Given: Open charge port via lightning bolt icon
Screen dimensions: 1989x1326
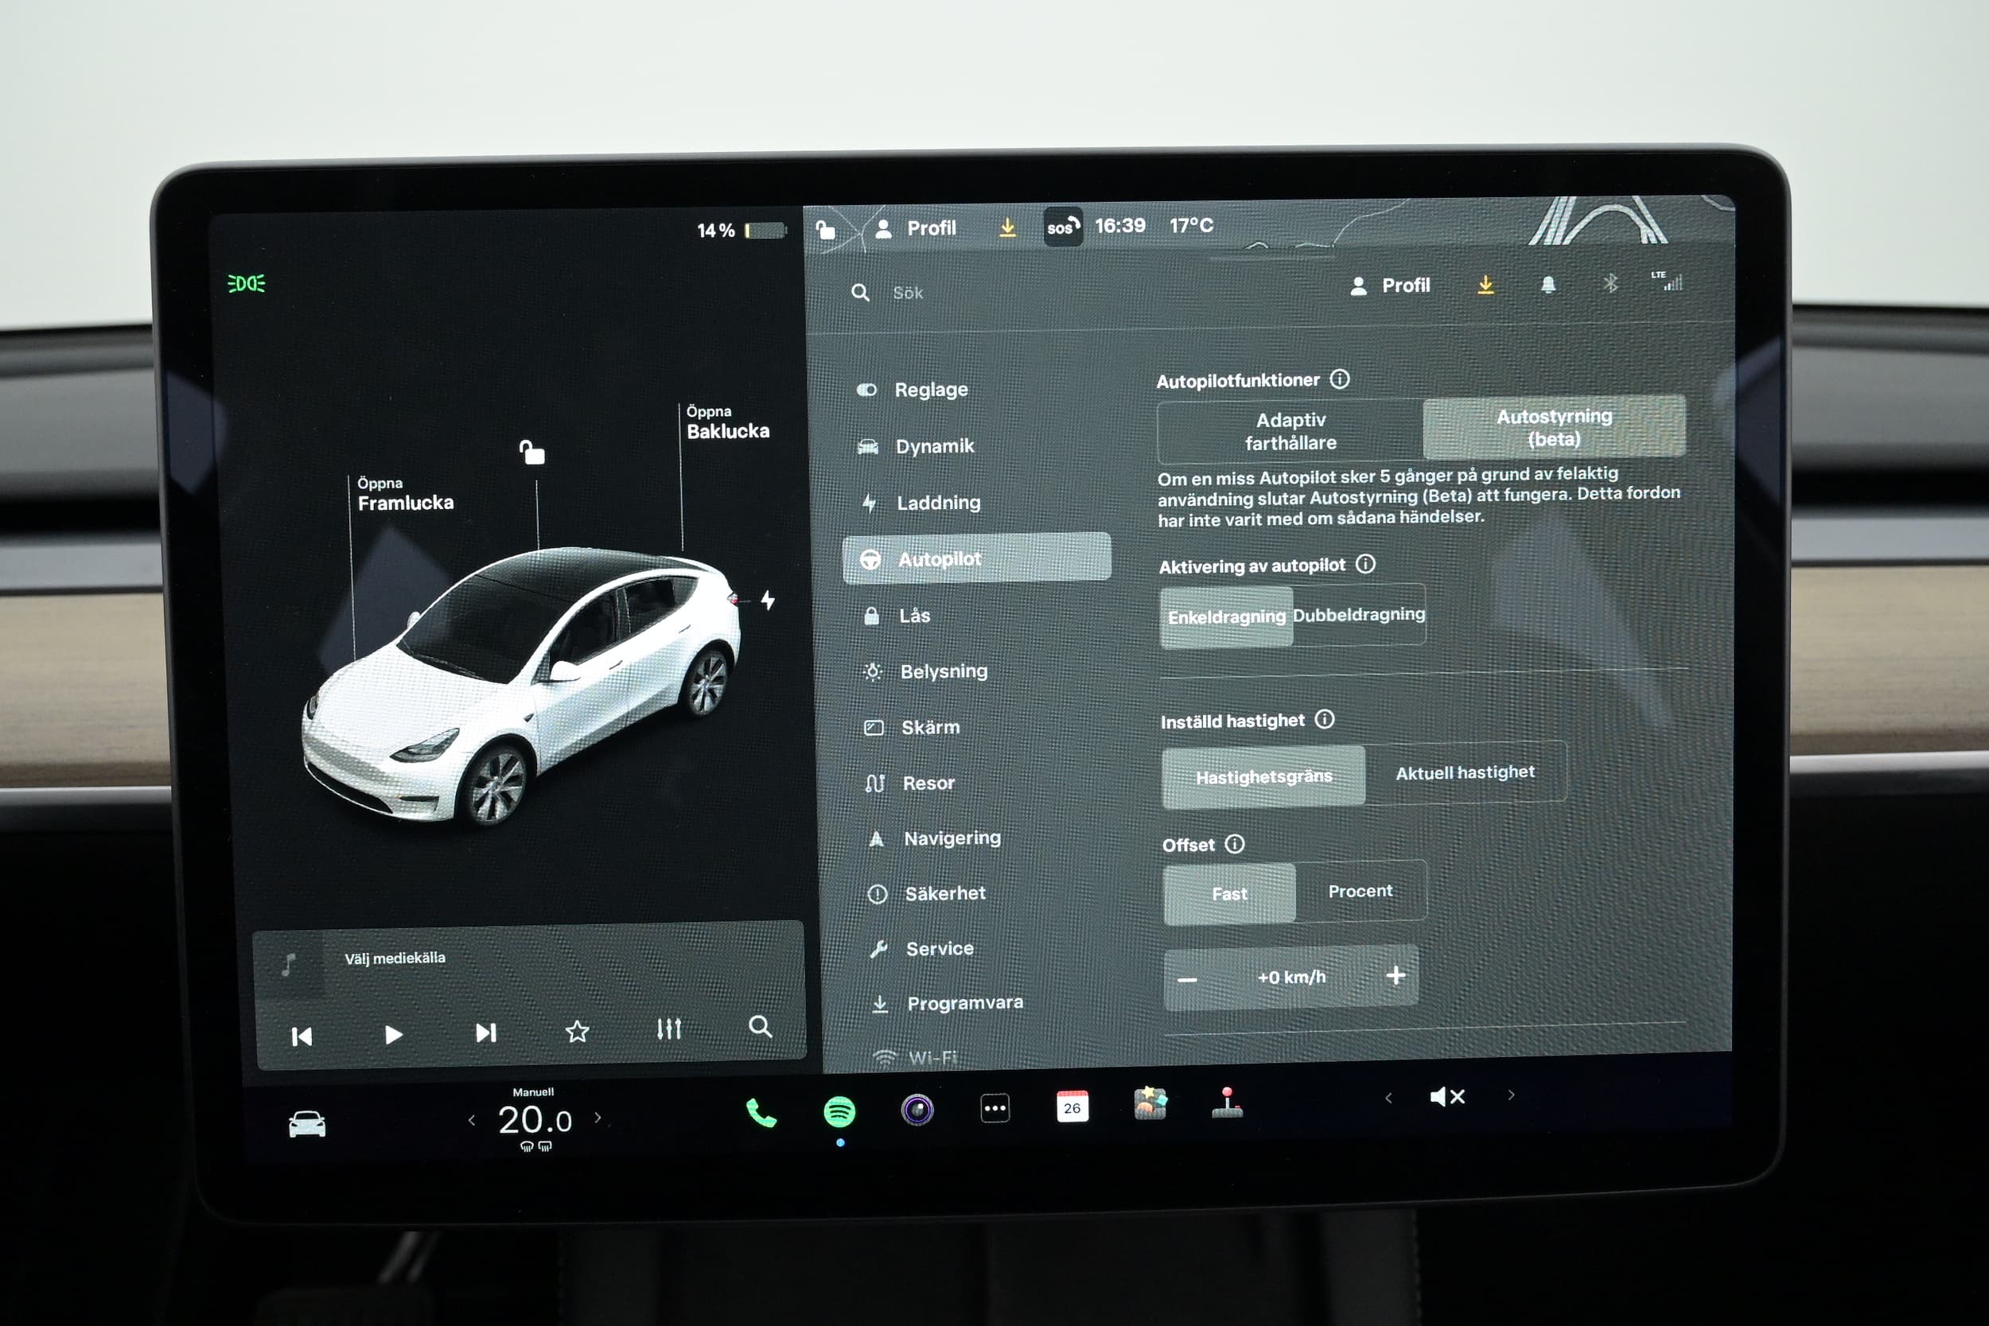Looking at the screenshot, I should [768, 600].
